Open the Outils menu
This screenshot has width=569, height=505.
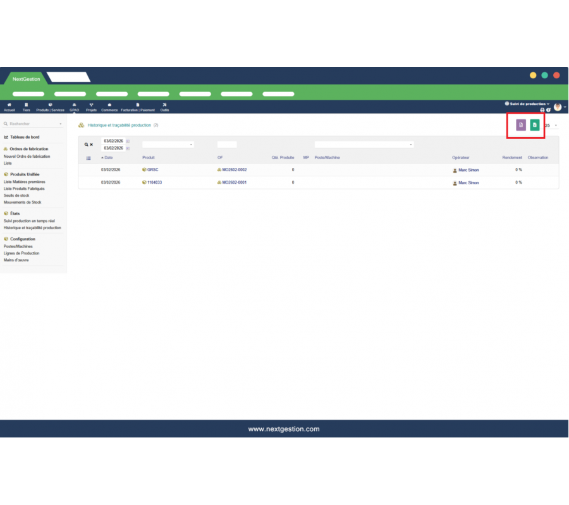tap(164, 107)
